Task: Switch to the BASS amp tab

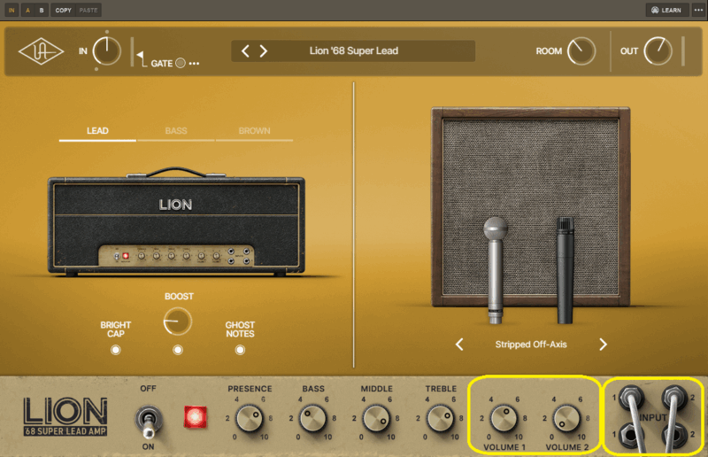Action: pos(175,131)
